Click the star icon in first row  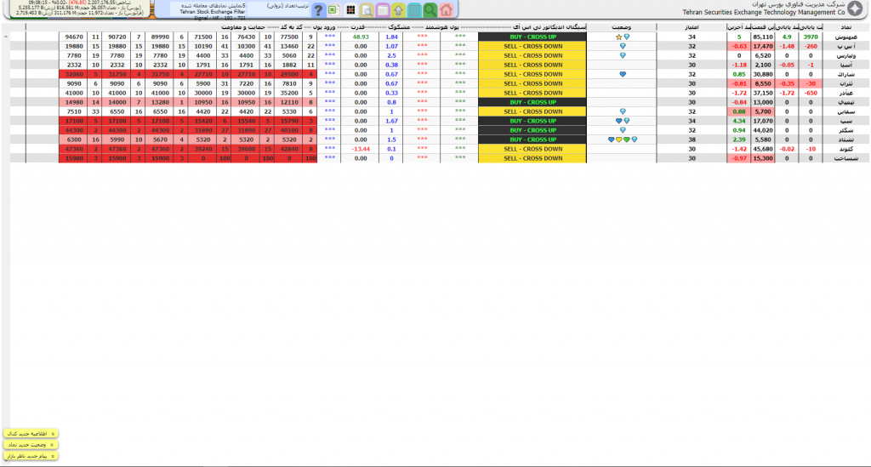[x=618, y=37]
